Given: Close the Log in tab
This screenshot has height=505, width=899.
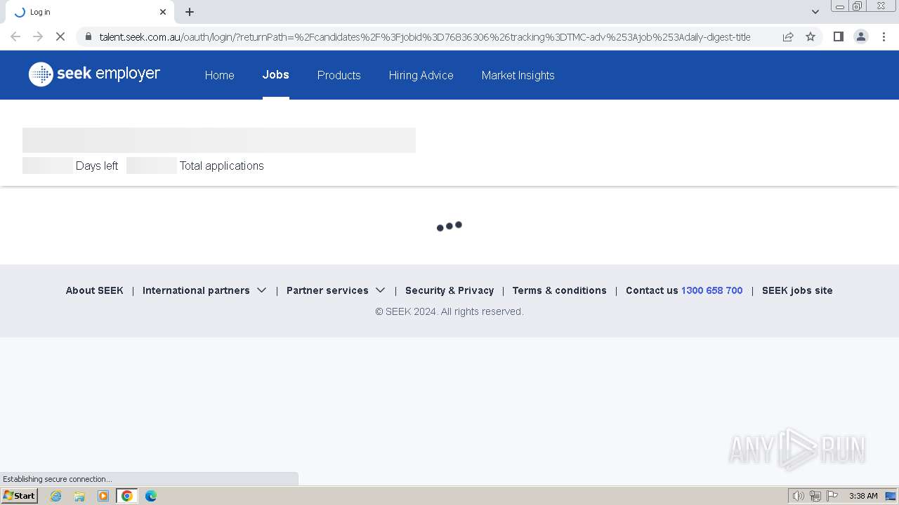Looking at the screenshot, I should (163, 12).
